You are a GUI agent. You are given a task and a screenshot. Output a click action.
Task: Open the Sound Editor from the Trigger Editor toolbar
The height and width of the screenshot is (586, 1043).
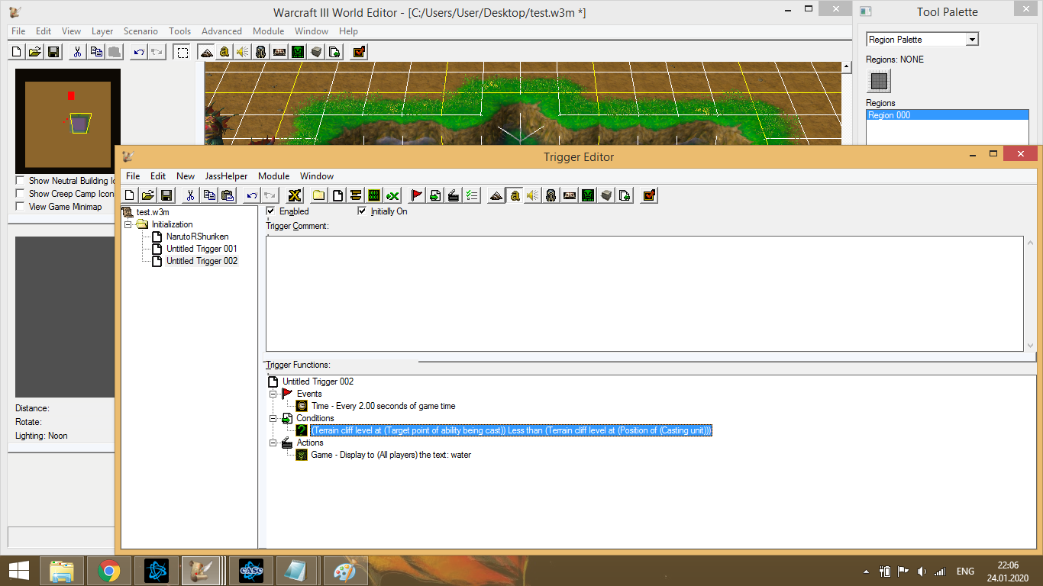[533, 195]
